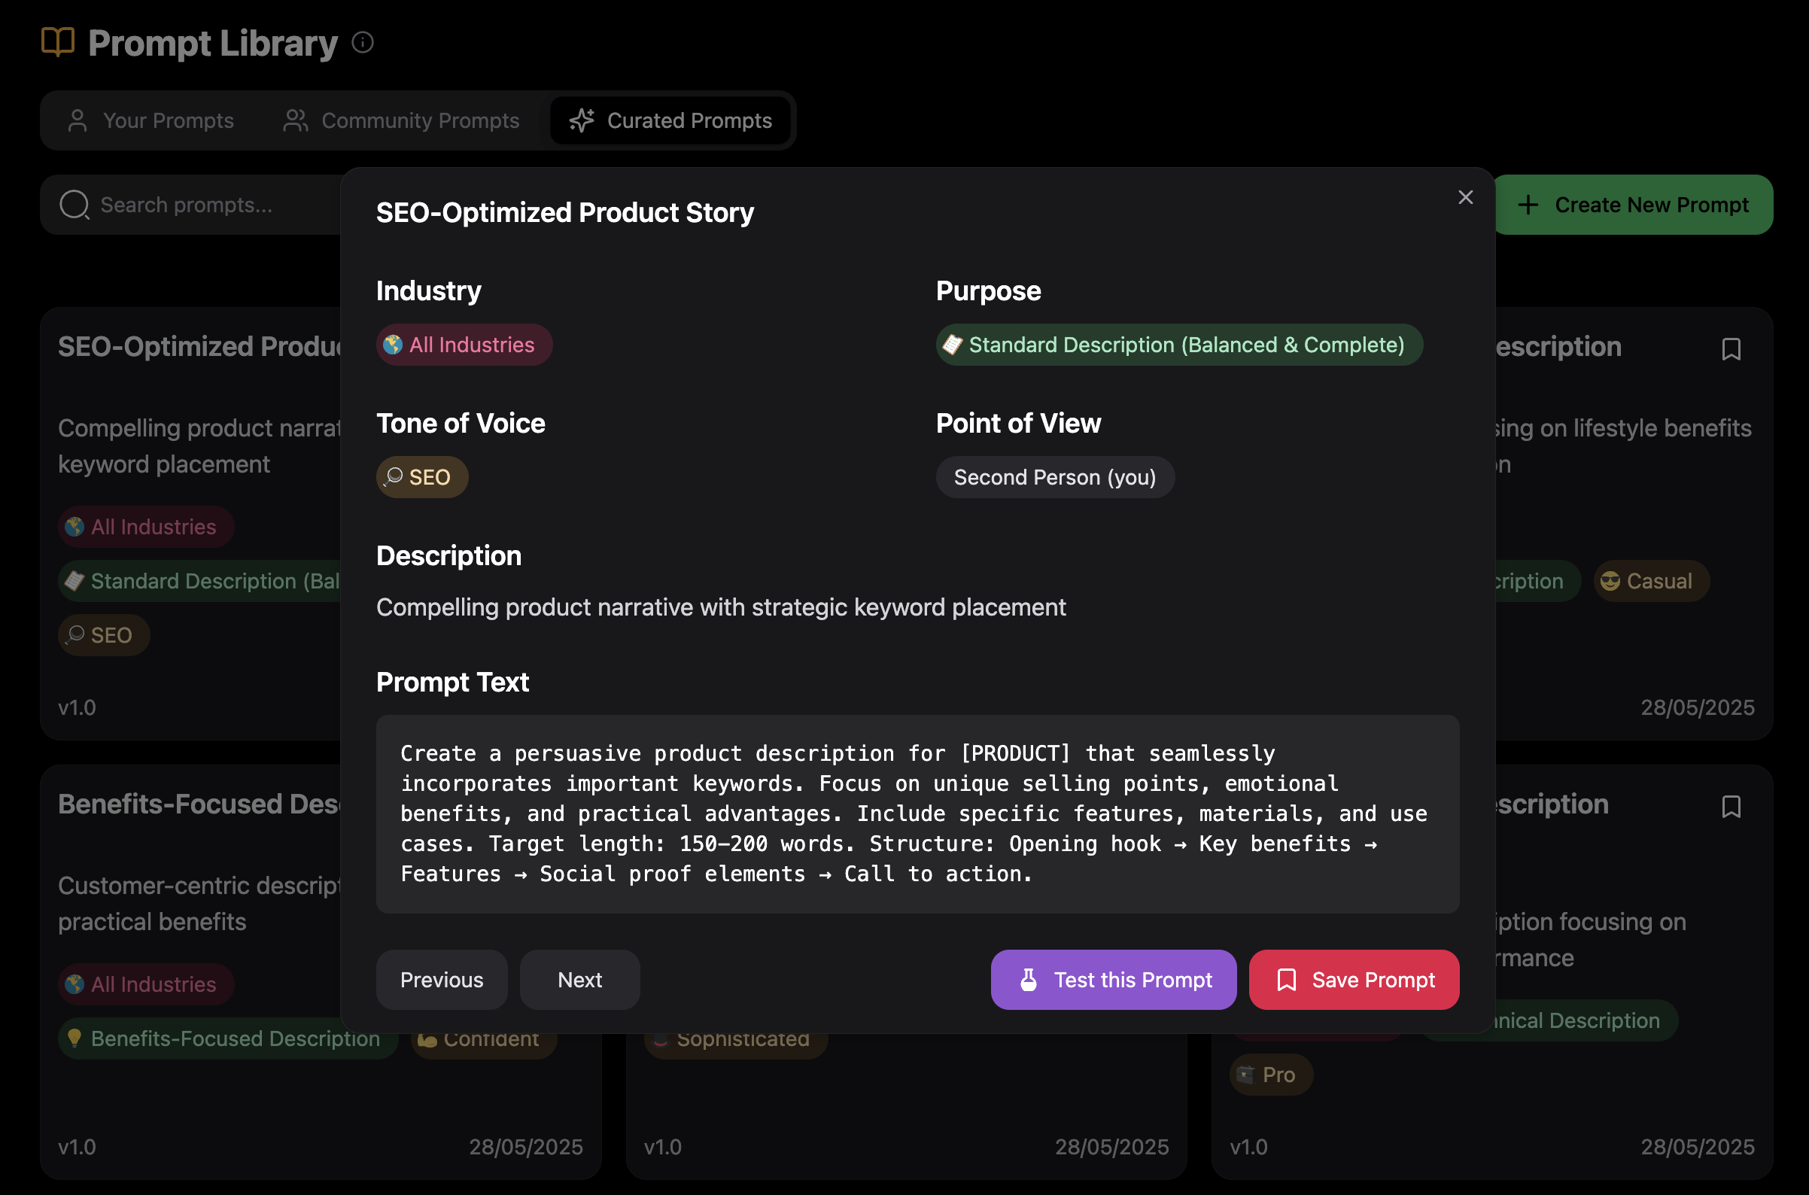Click the search magnifier icon
The height and width of the screenshot is (1195, 1809).
click(x=74, y=204)
